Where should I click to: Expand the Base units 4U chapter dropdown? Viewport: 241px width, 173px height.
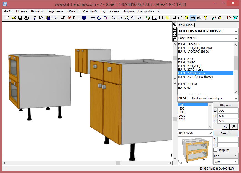236,39
